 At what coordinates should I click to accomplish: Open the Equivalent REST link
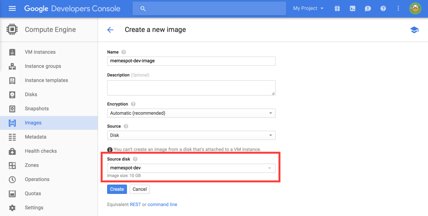(135, 205)
